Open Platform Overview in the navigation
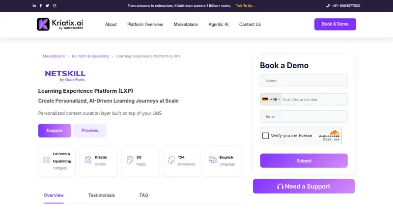Image resolution: width=393 pixels, height=216 pixels. (145, 25)
